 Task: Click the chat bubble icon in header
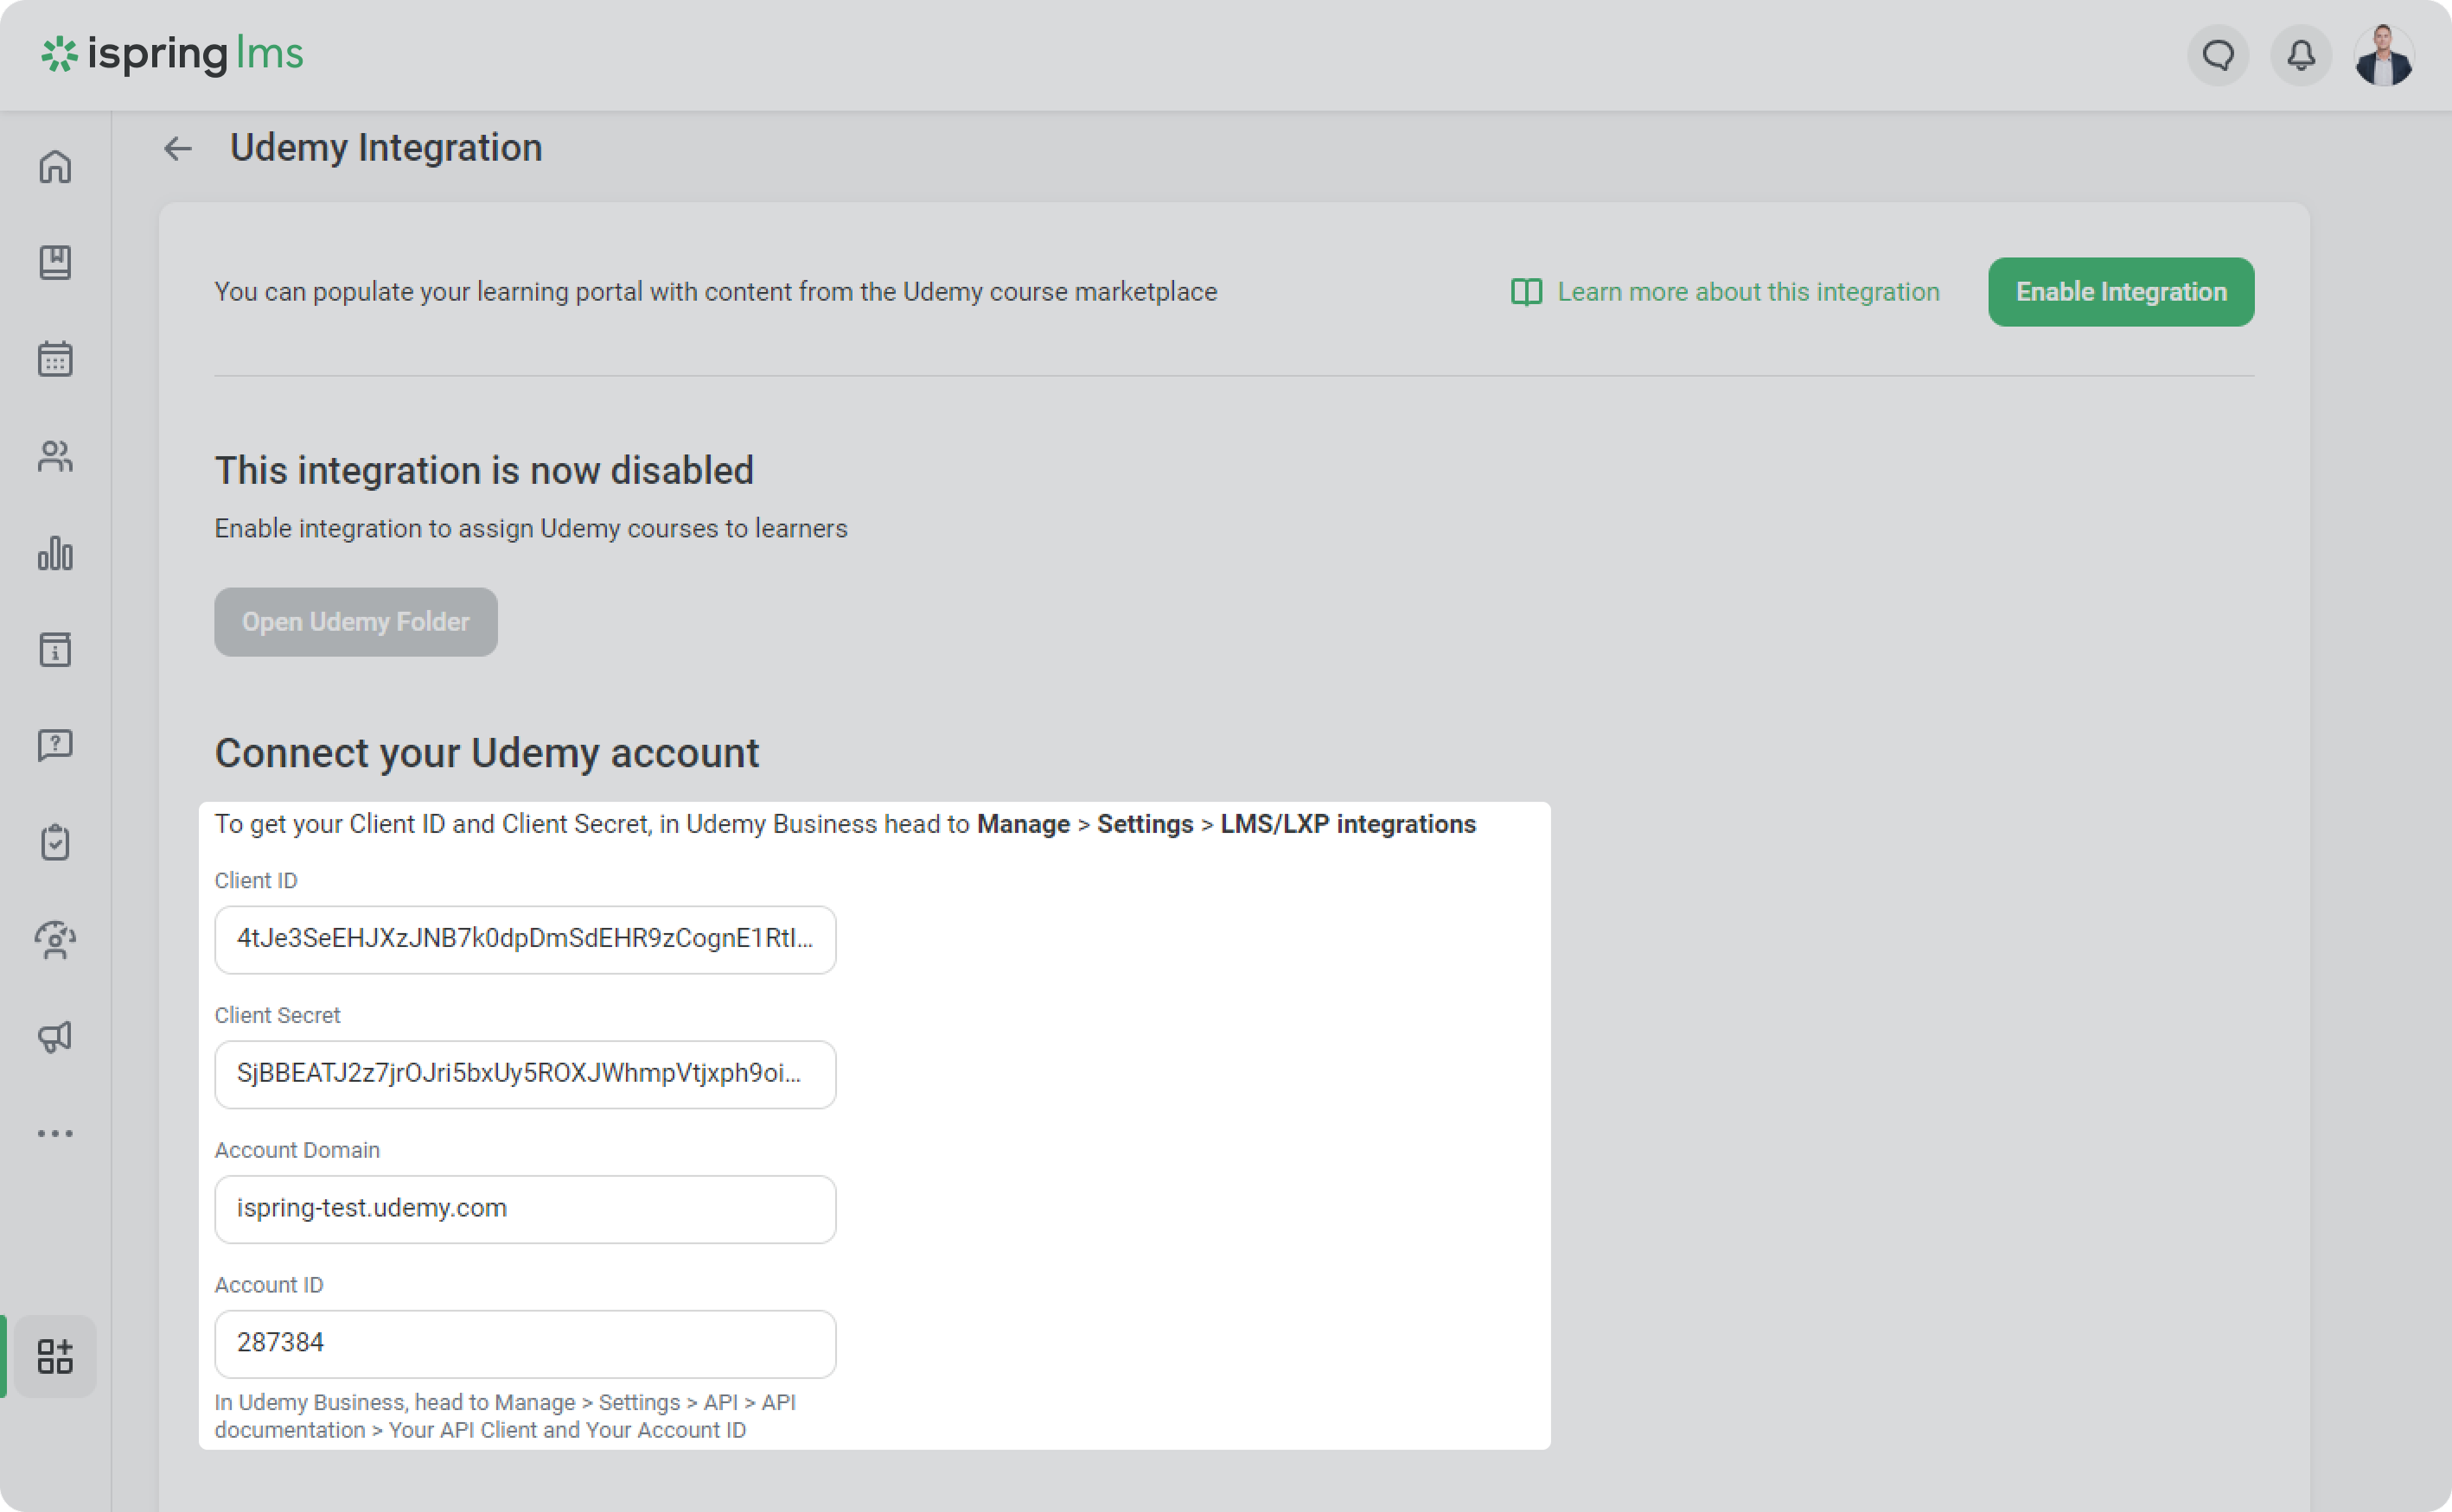2218,55
